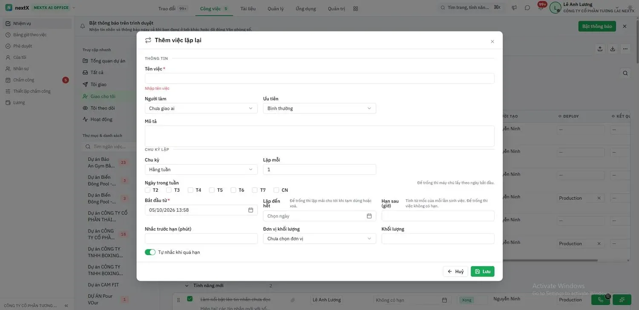
Task: Open the apps grid icon in top navigation
Action: coord(356,9)
